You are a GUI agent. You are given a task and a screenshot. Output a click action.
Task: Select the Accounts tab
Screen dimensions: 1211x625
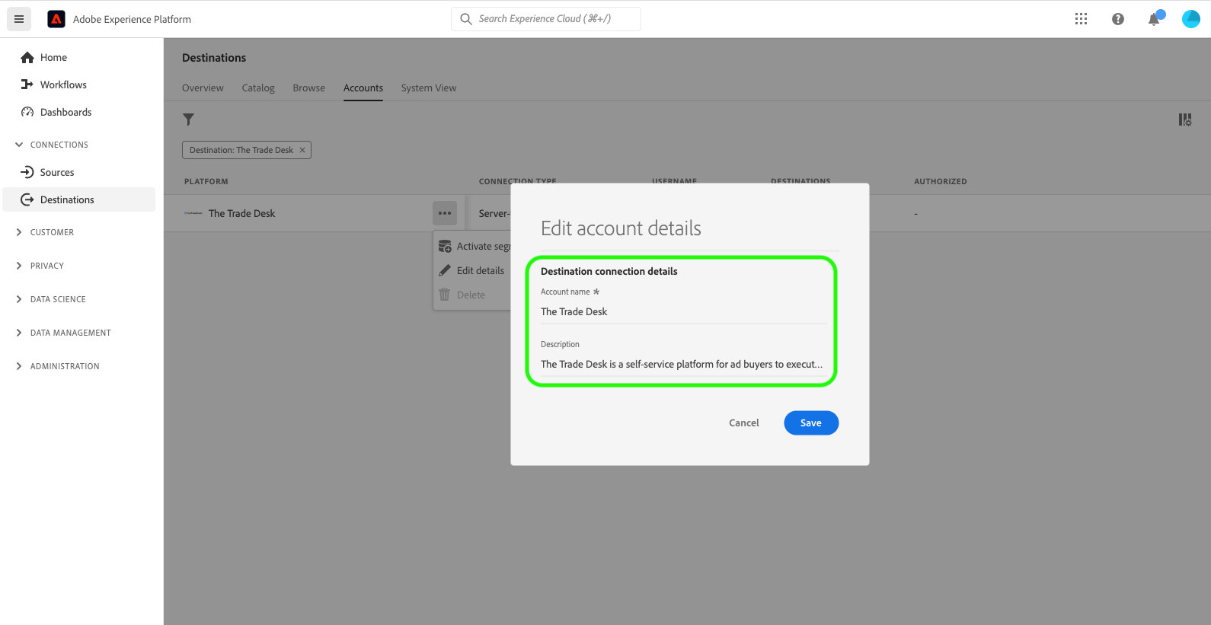pyautogui.click(x=363, y=88)
